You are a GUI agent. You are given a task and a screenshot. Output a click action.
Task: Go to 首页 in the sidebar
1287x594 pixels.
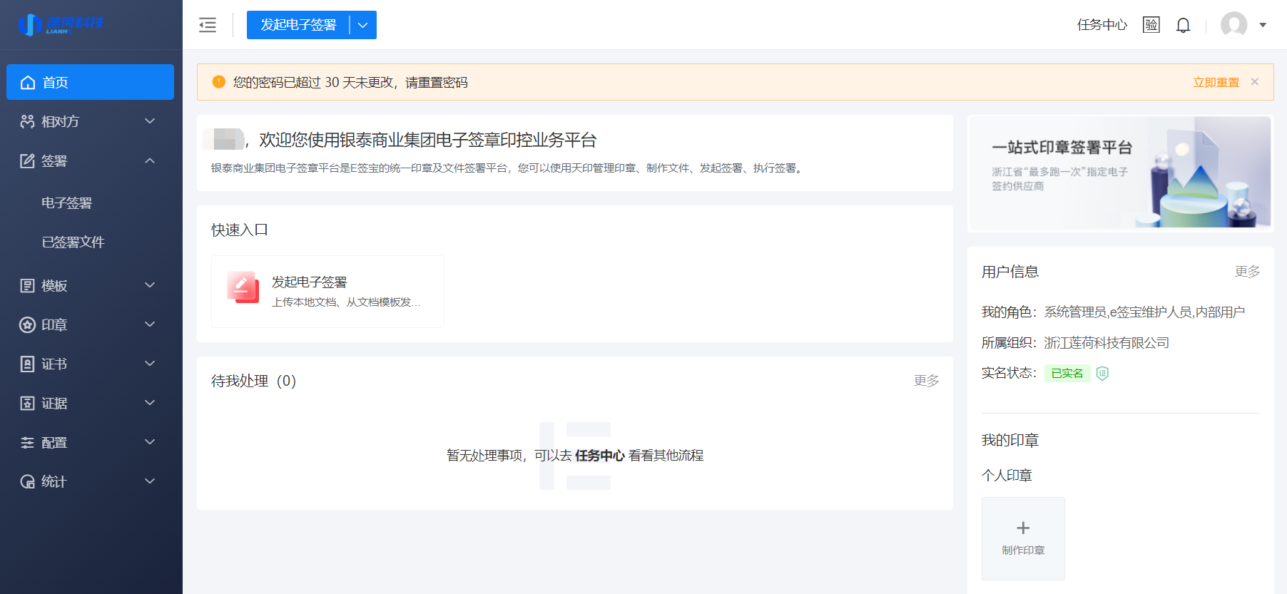pyautogui.click(x=90, y=82)
